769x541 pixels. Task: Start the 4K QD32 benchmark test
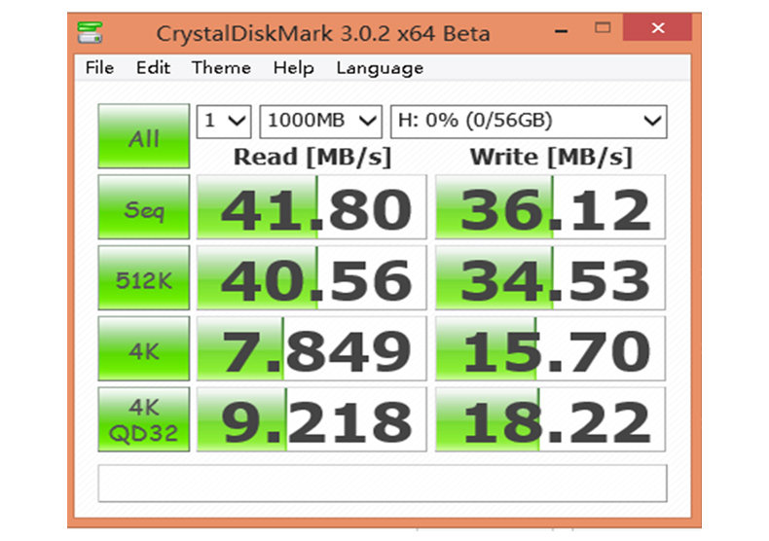coord(144,419)
